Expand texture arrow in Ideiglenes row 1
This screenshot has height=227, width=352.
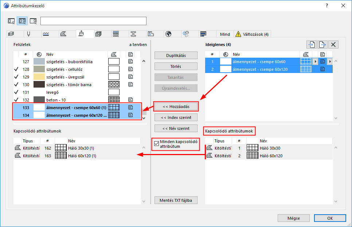pyautogui.click(x=330, y=61)
